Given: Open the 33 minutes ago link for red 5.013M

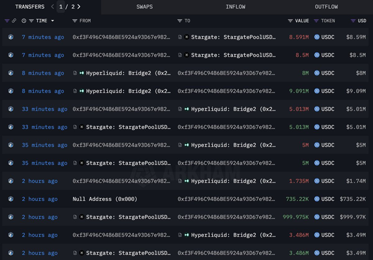Looking at the screenshot, I should pos(45,109).
